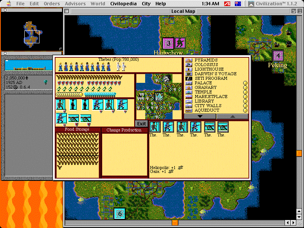The width and height of the screenshot is (304, 228).
Task: Click the coin icon beside Library
Action: click(245, 101)
